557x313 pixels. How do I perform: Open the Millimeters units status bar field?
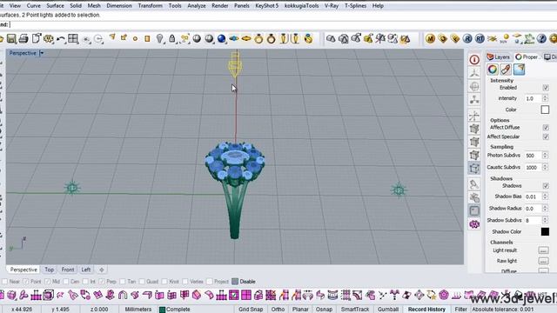(138, 310)
